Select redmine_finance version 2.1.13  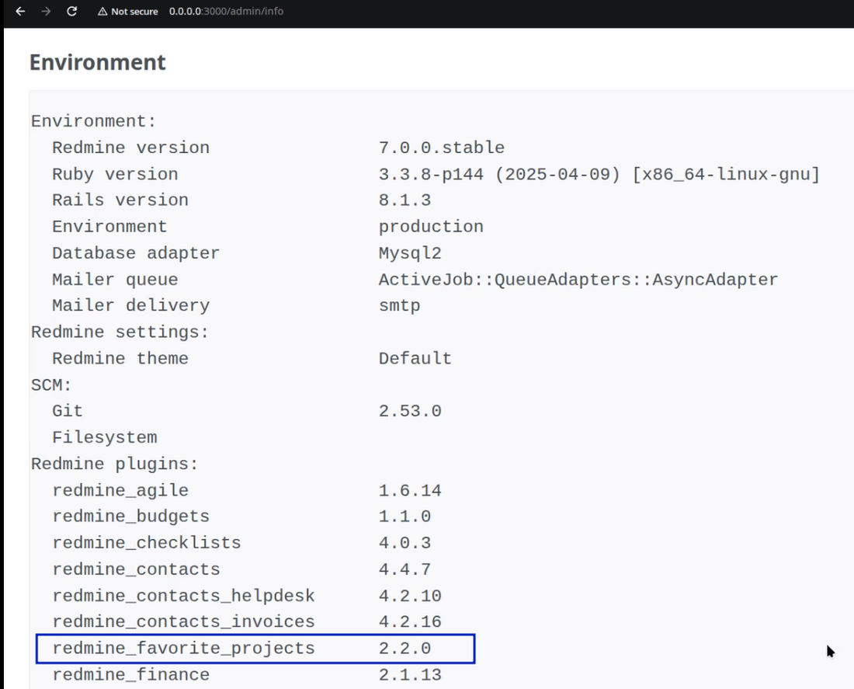click(x=410, y=675)
